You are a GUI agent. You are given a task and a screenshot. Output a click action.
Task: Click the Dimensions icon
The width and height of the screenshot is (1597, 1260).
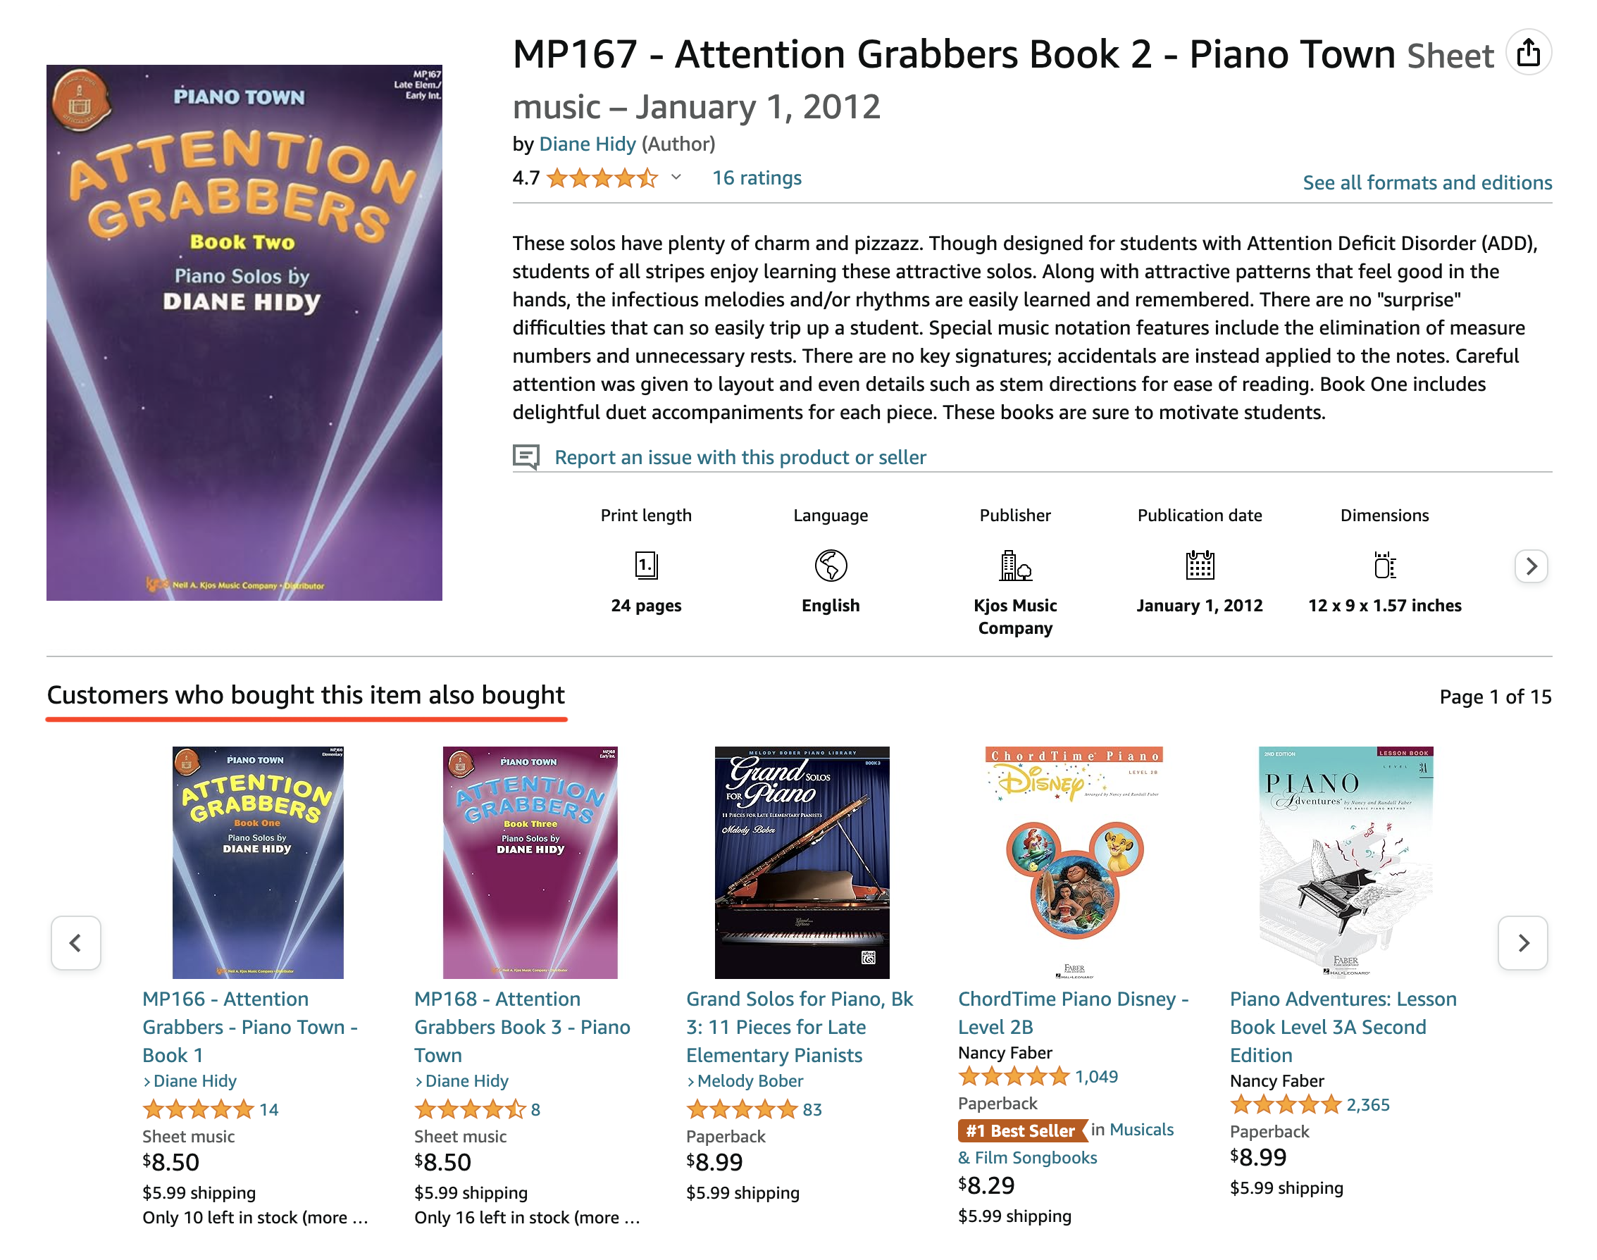click(1384, 565)
